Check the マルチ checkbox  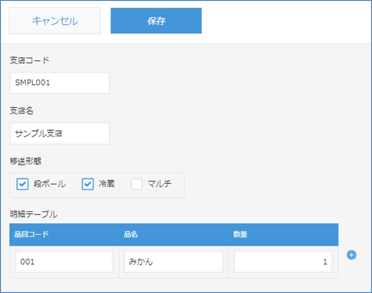tap(137, 184)
